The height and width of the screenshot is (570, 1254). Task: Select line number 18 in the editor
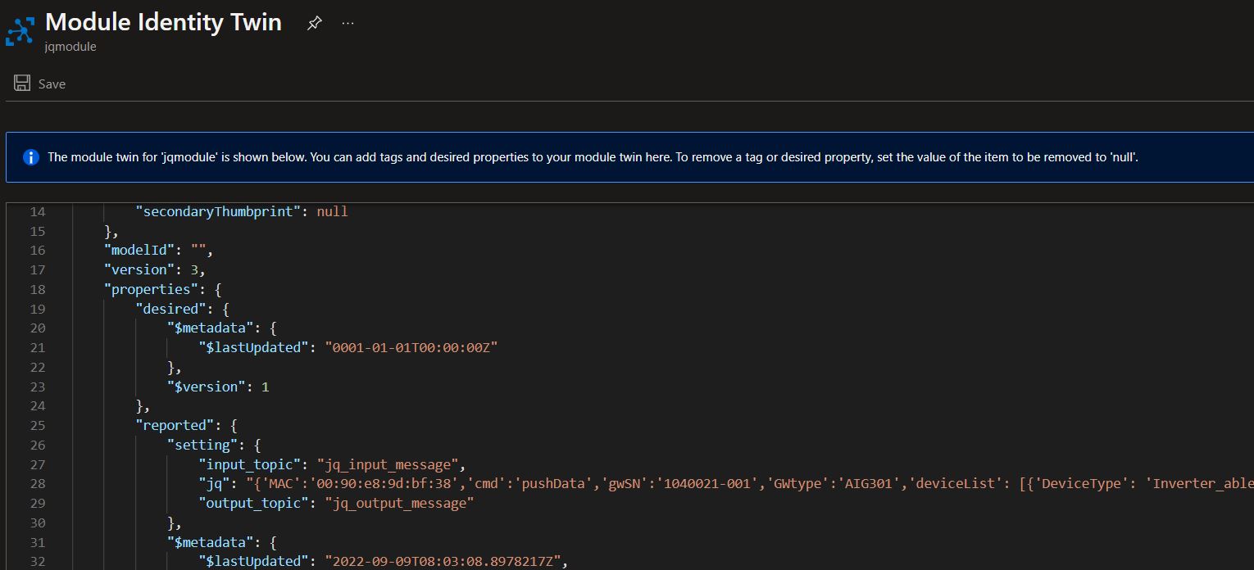(x=38, y=288)
